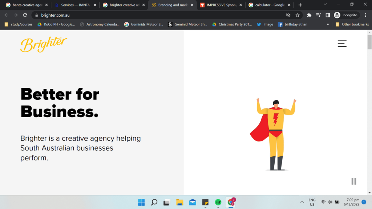Open birthday ethan Facebook bookmark
Viewport: 372px width, 209px height.
tap(292, 24)
